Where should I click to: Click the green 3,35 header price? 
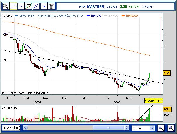click(124, 6)
